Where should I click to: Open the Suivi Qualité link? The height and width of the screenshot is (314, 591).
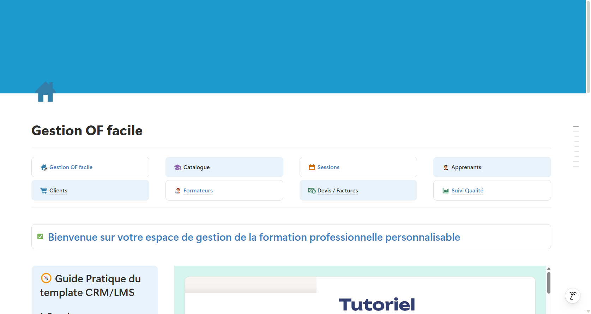point(467,191)
